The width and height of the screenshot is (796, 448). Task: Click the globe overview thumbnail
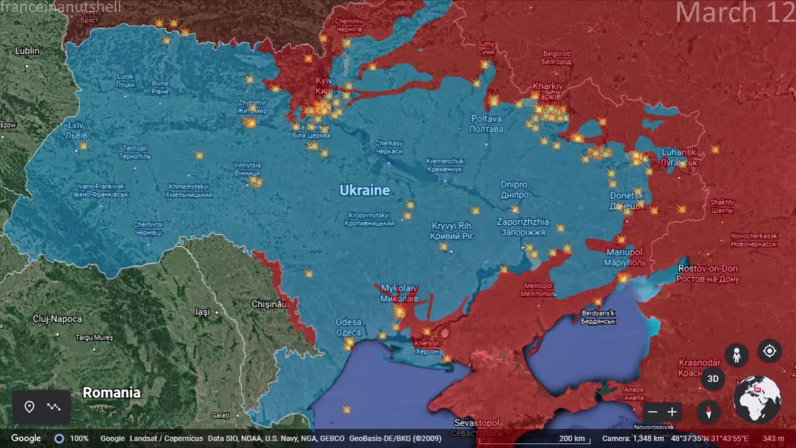[757, 399]
